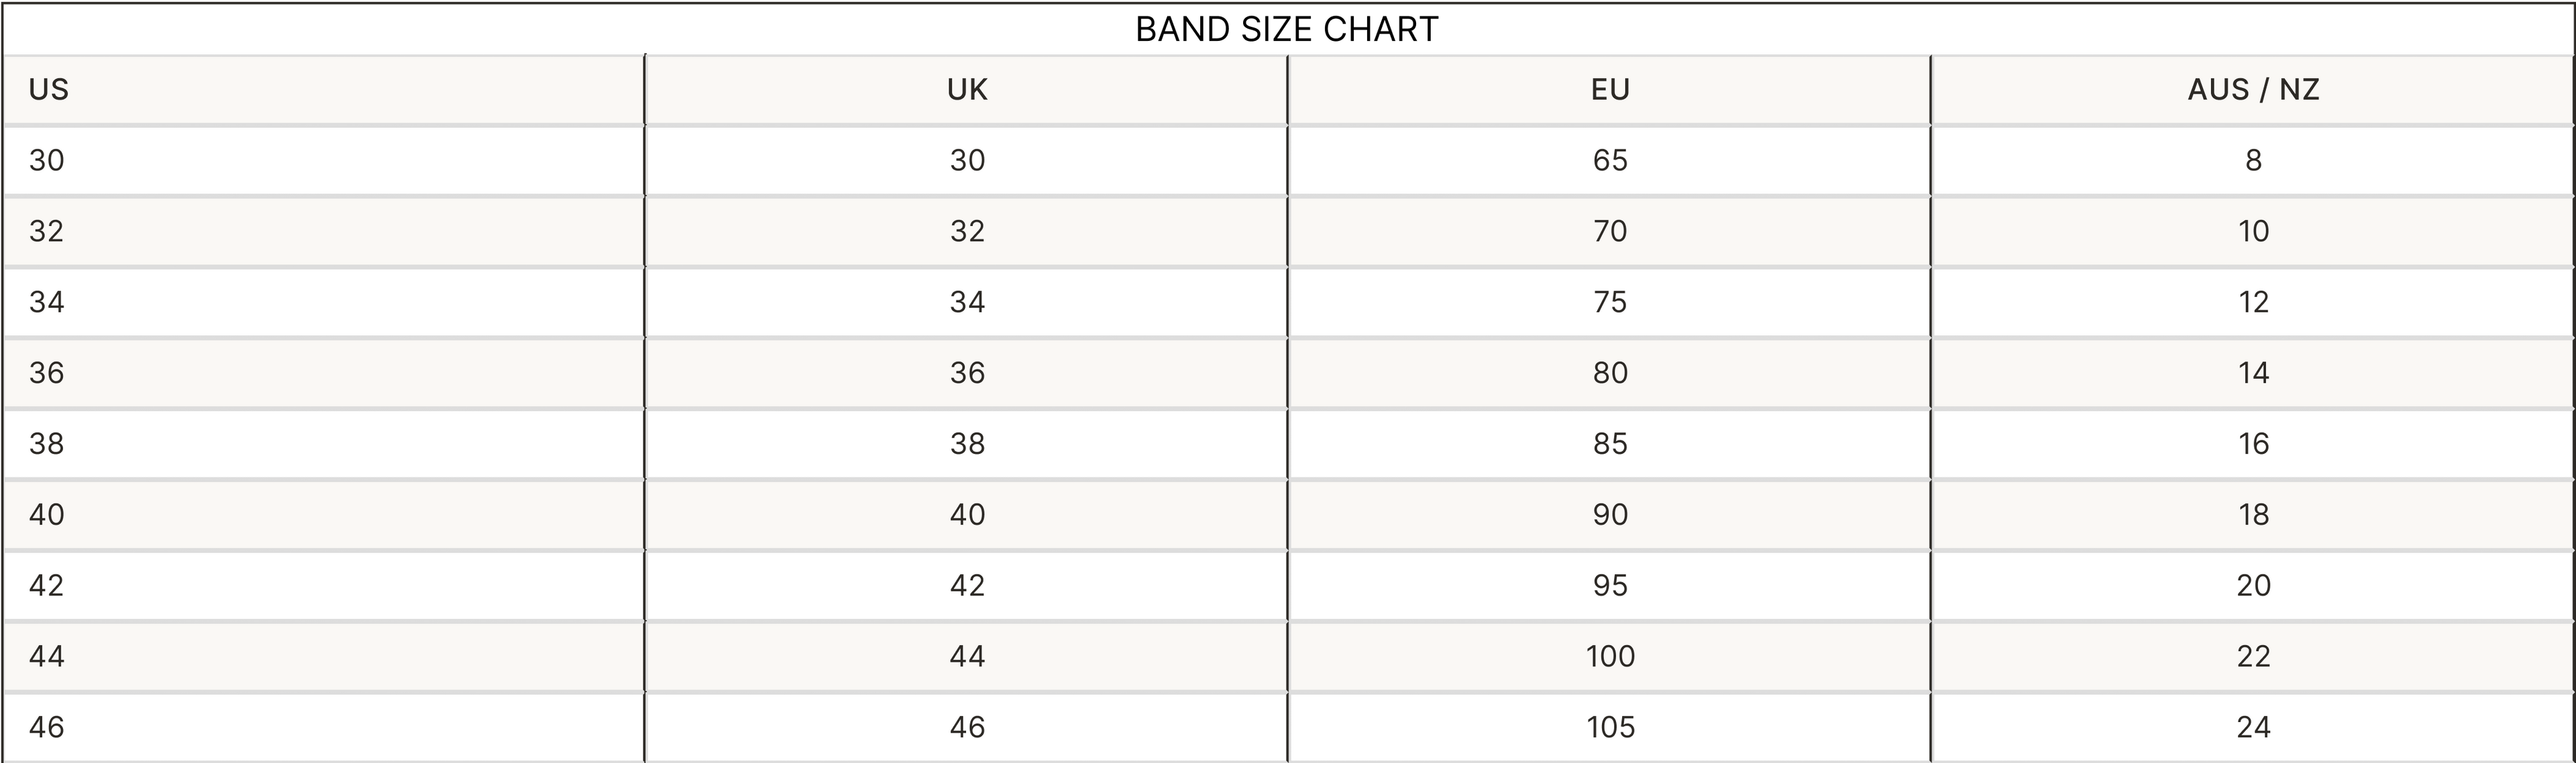Click the US column header
This screenshot has width=2576, height=763.
point(49,90)
